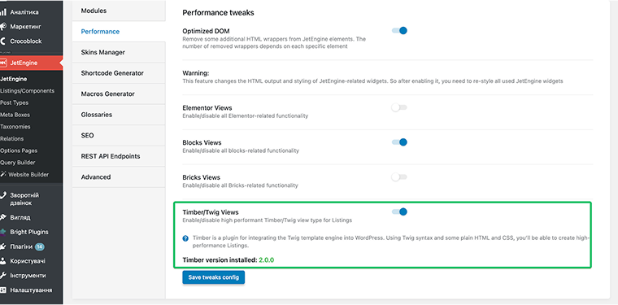Click the Плагіни update count badge 14
Screen dimensions: 618x305
pyautogui.click(x=40, y=246)
